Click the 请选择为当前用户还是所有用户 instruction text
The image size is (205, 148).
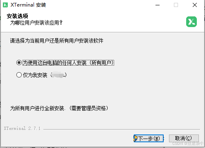[x=56, y=41]
